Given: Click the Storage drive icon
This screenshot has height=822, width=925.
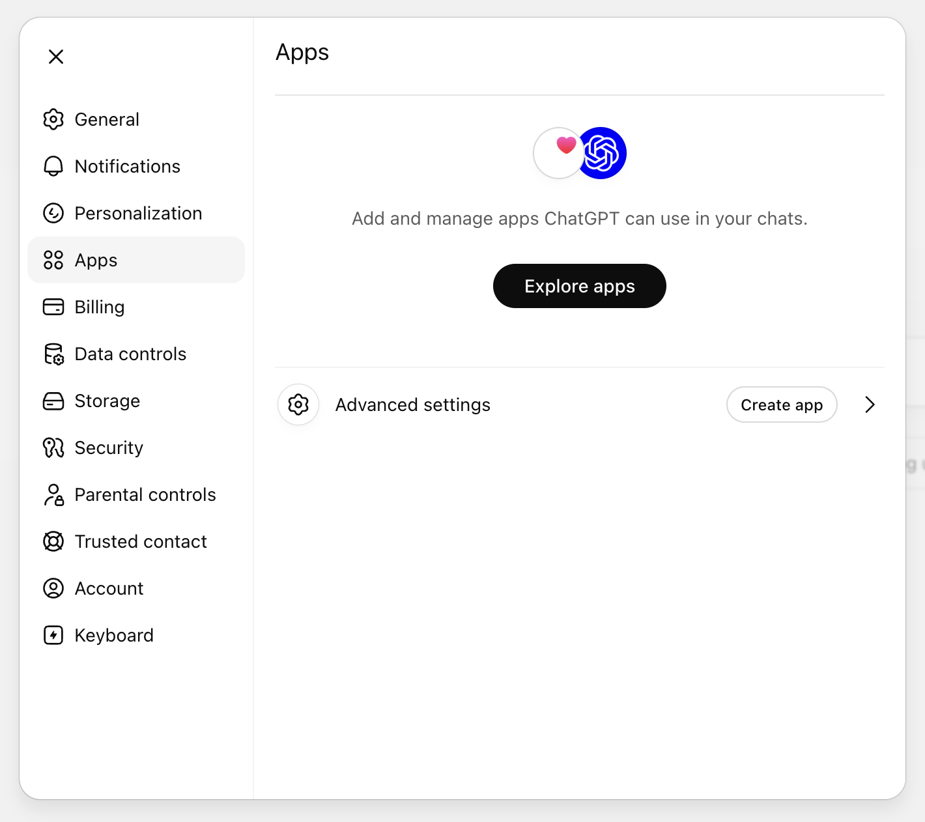Looking at the screenshot, I should point(53,401).
